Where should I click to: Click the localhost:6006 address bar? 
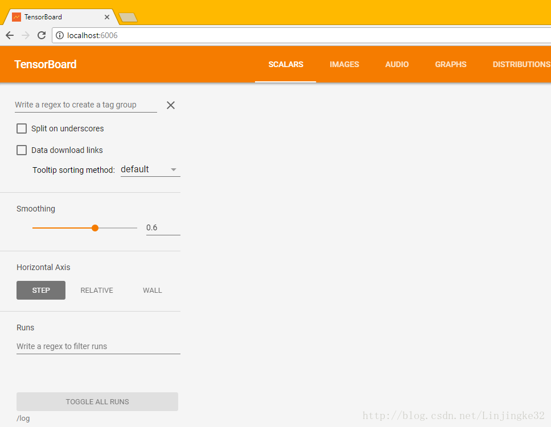302,35
